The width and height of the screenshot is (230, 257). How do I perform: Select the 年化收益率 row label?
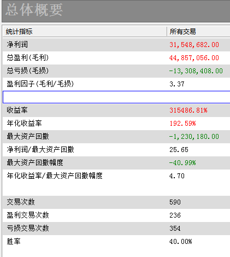coord(24,123)
